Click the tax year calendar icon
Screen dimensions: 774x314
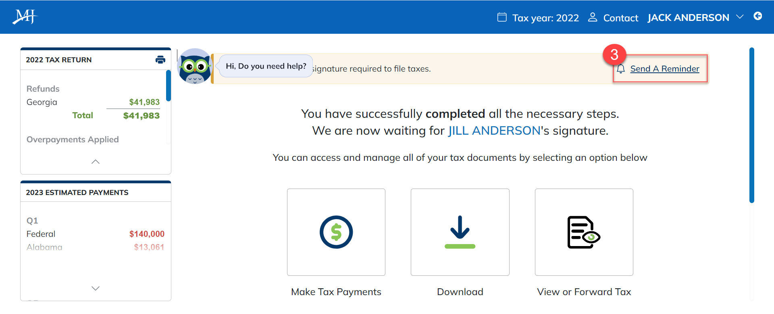tap(502, 17)
